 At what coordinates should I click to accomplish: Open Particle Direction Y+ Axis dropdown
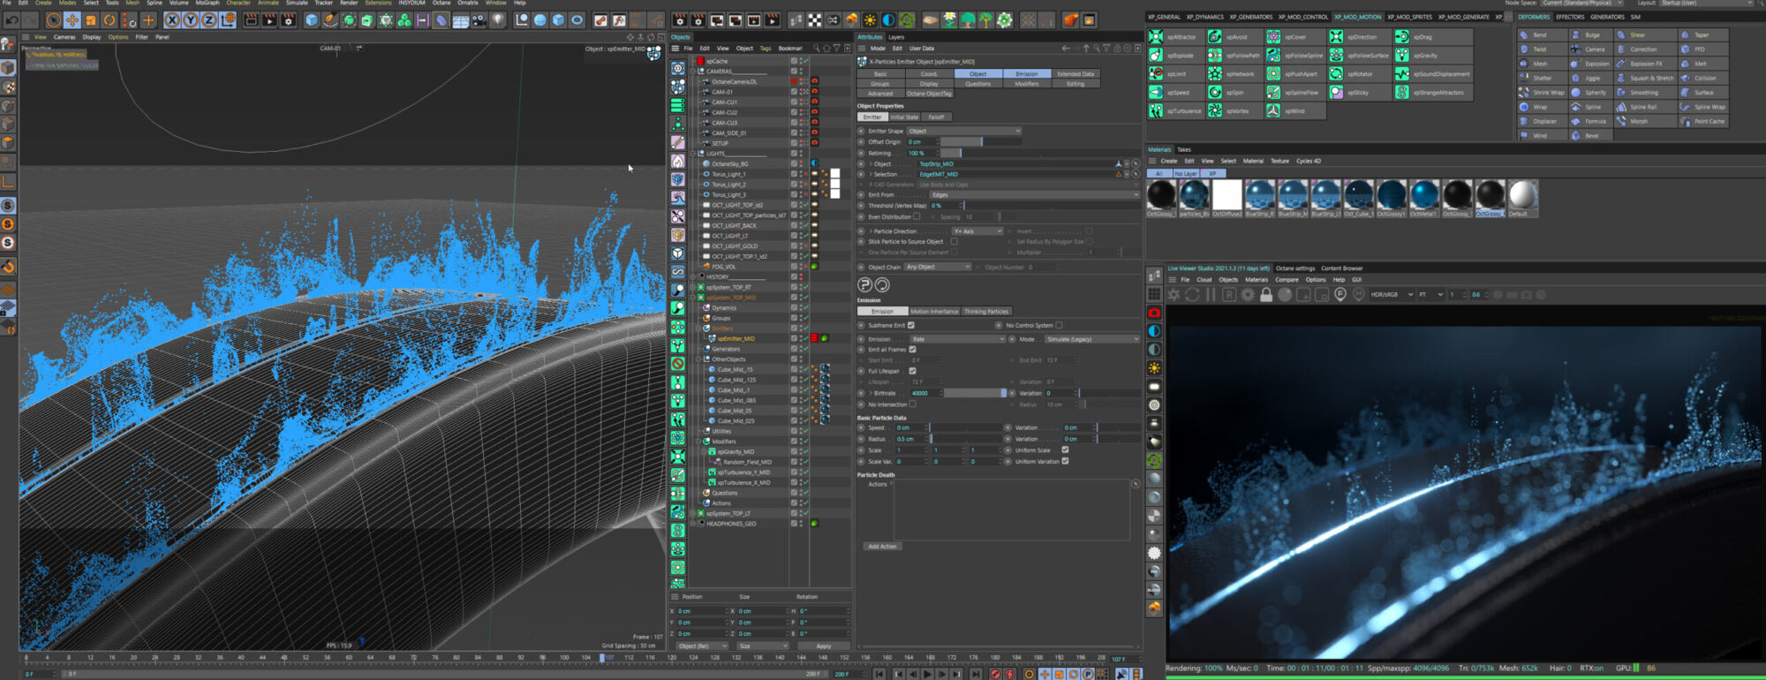[x=977, y=231]
